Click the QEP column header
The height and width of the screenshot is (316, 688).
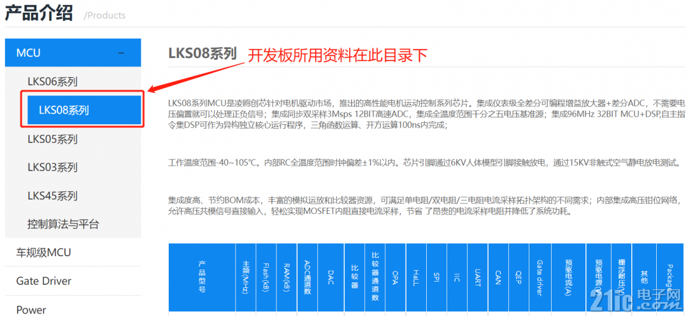[519, 277]
